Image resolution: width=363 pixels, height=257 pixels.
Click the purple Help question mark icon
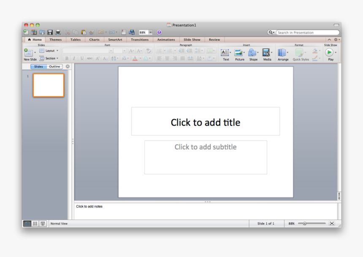tap(159, 32)
